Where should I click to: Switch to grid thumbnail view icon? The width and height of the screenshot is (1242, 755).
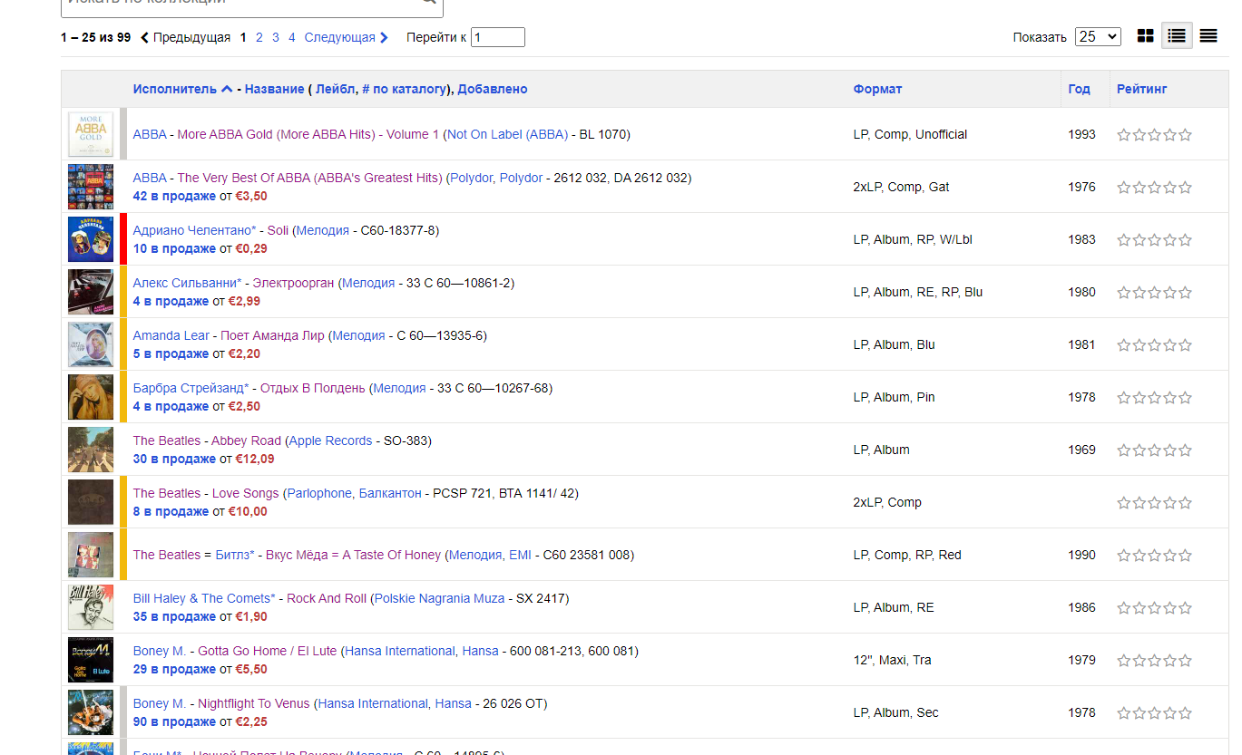[1146, 36]
